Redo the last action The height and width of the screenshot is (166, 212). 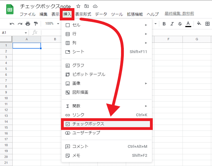20,24
